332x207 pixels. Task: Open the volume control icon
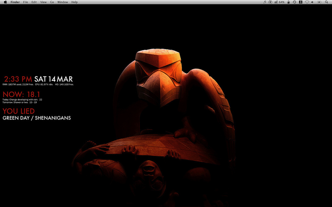pos(312,2)
